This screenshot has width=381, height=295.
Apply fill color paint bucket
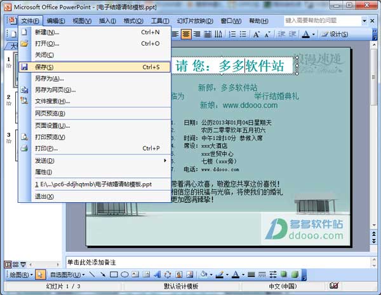pos(204,275)
